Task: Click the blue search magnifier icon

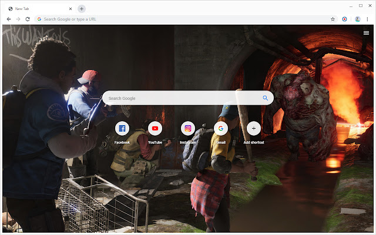Action: coord(265,98)
